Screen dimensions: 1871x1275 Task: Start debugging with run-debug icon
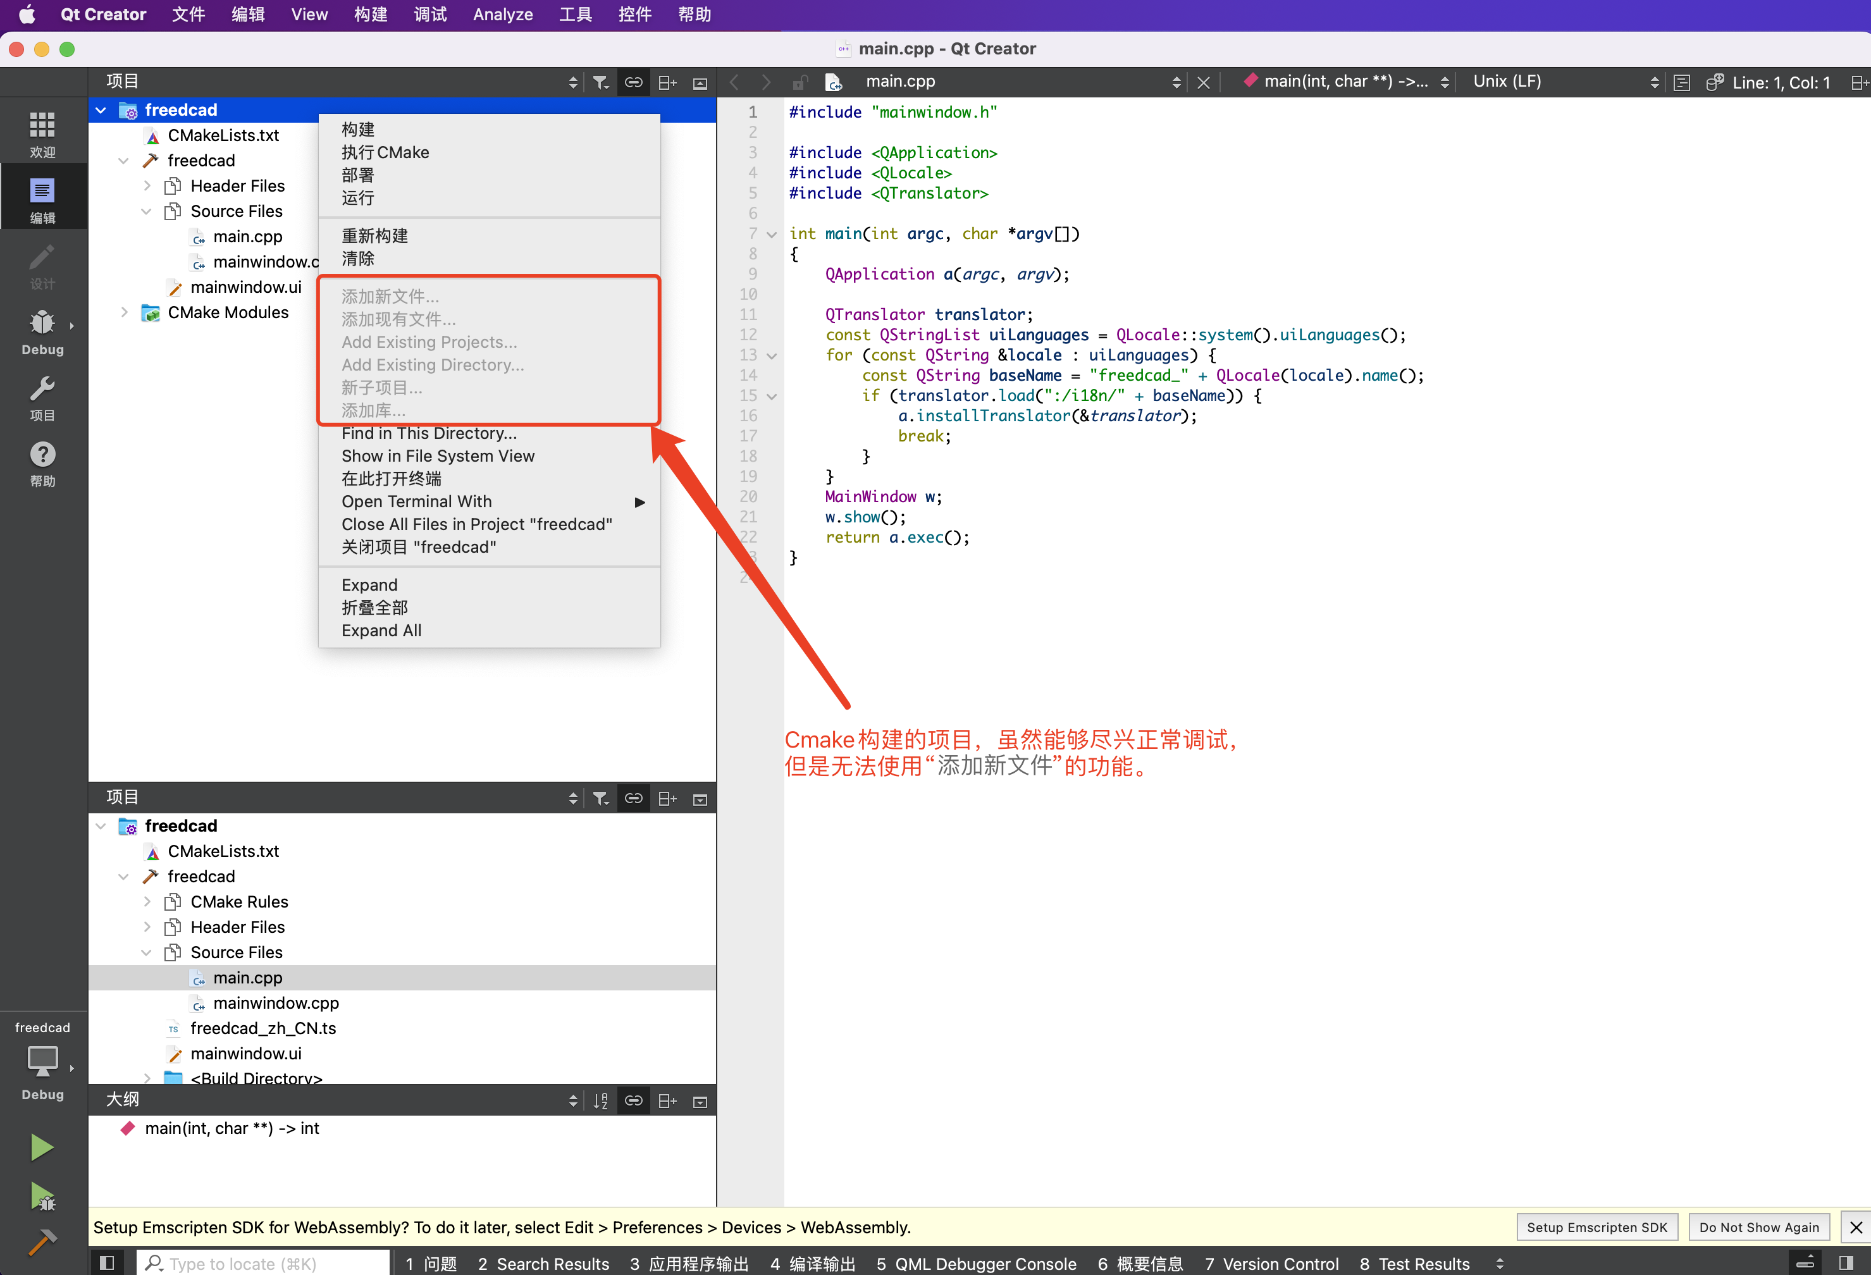pyautogui.click(x=42, y=1196)
